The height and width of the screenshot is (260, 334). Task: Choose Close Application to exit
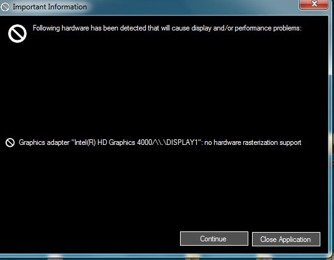coord(286,239)
